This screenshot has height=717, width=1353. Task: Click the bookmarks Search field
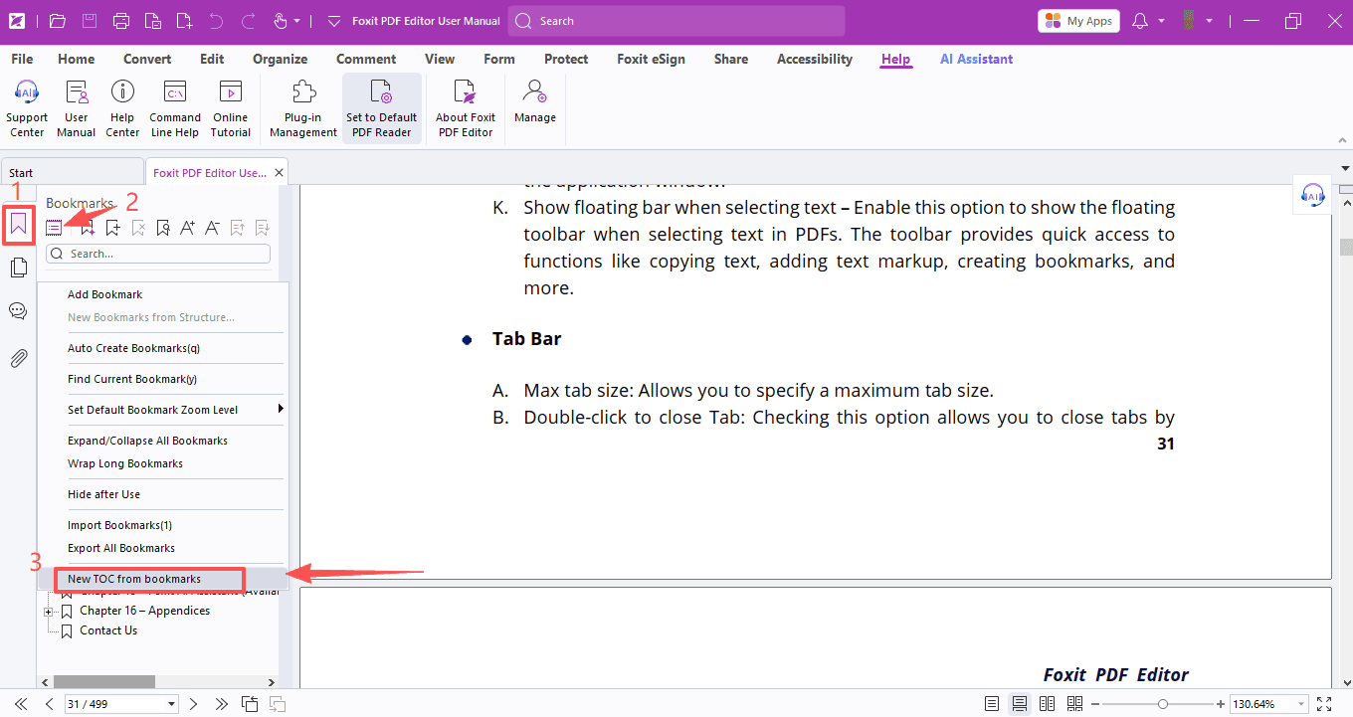(x=158, y=254)
